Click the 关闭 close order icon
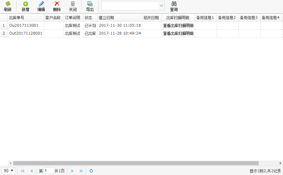 point(73,4)
